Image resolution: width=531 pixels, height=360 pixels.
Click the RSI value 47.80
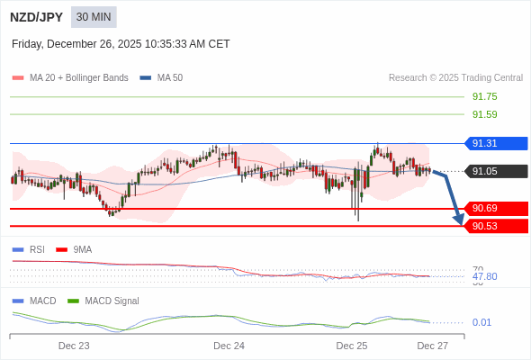tap(484, 276)
